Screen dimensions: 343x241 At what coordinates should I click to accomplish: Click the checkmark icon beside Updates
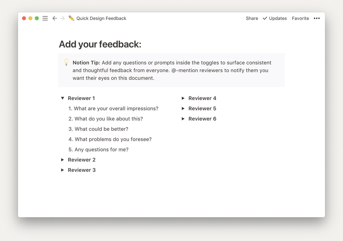(264, 18)
